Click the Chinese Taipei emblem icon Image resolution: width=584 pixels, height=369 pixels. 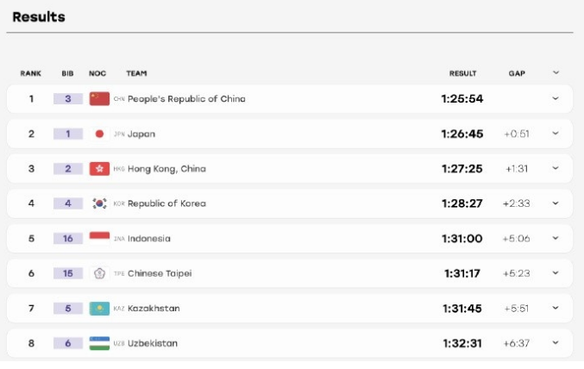point(99,273)
